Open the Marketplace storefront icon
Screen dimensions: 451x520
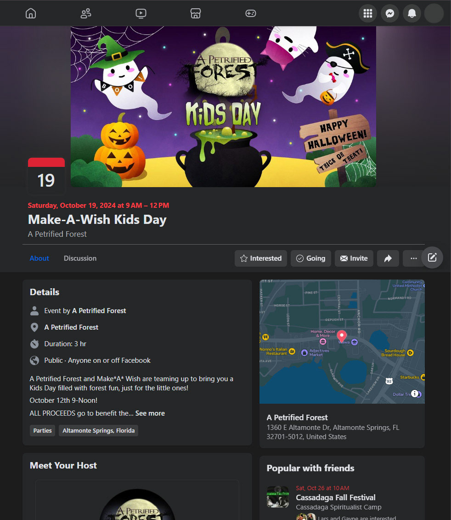[196, 14]
